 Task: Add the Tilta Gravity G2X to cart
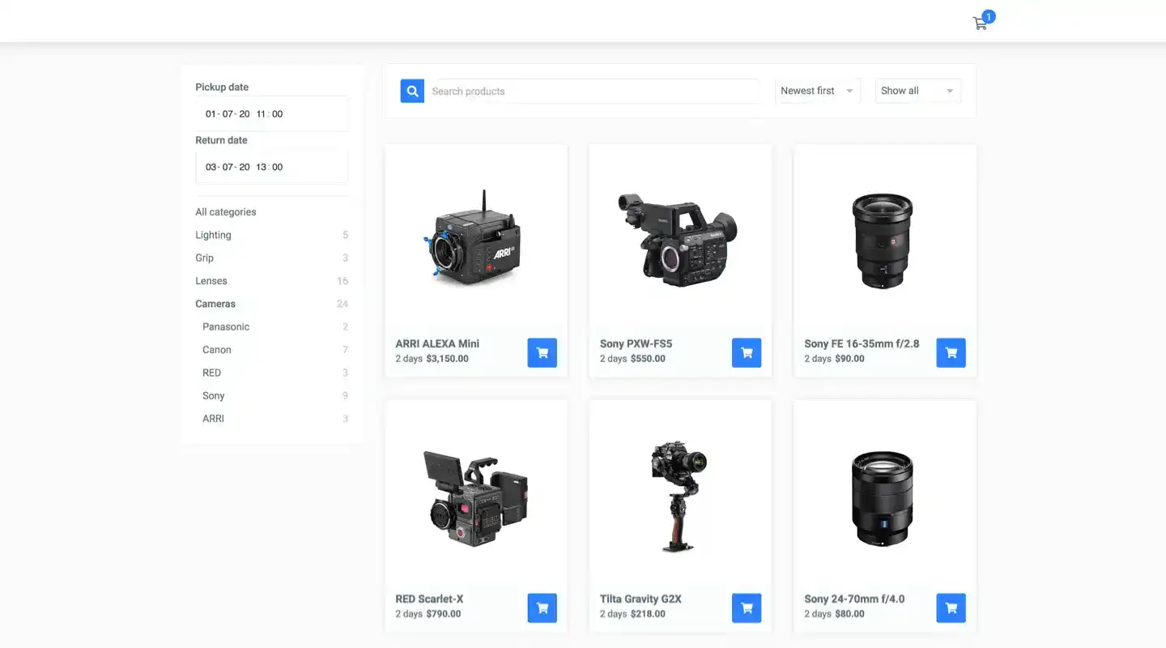(x=747, y=607)
